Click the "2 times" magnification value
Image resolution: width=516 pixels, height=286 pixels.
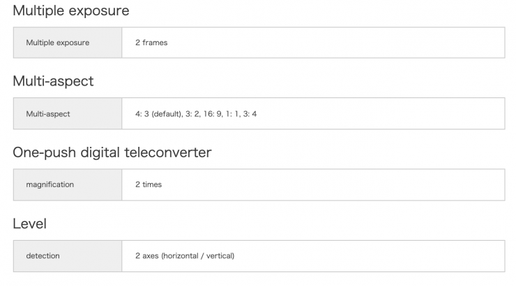pos(149,184)
